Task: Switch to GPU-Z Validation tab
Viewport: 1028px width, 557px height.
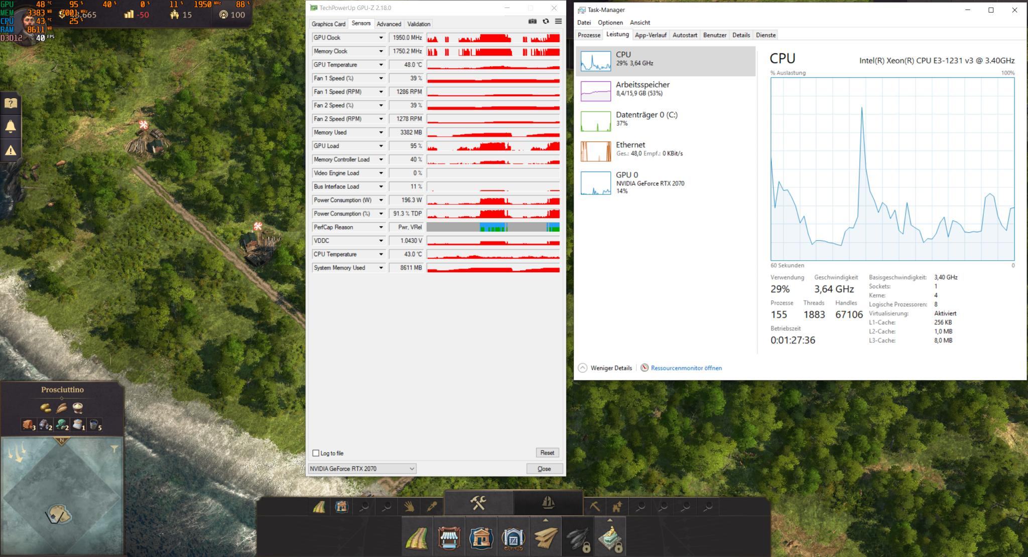Action: tap(419, 24)
